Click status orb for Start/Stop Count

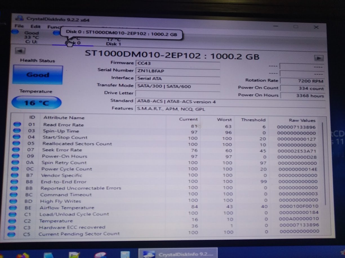tap(17, 137)
